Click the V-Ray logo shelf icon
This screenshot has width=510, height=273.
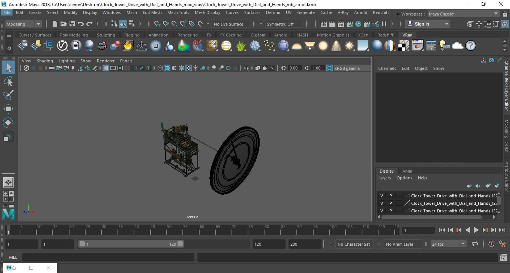62,46
